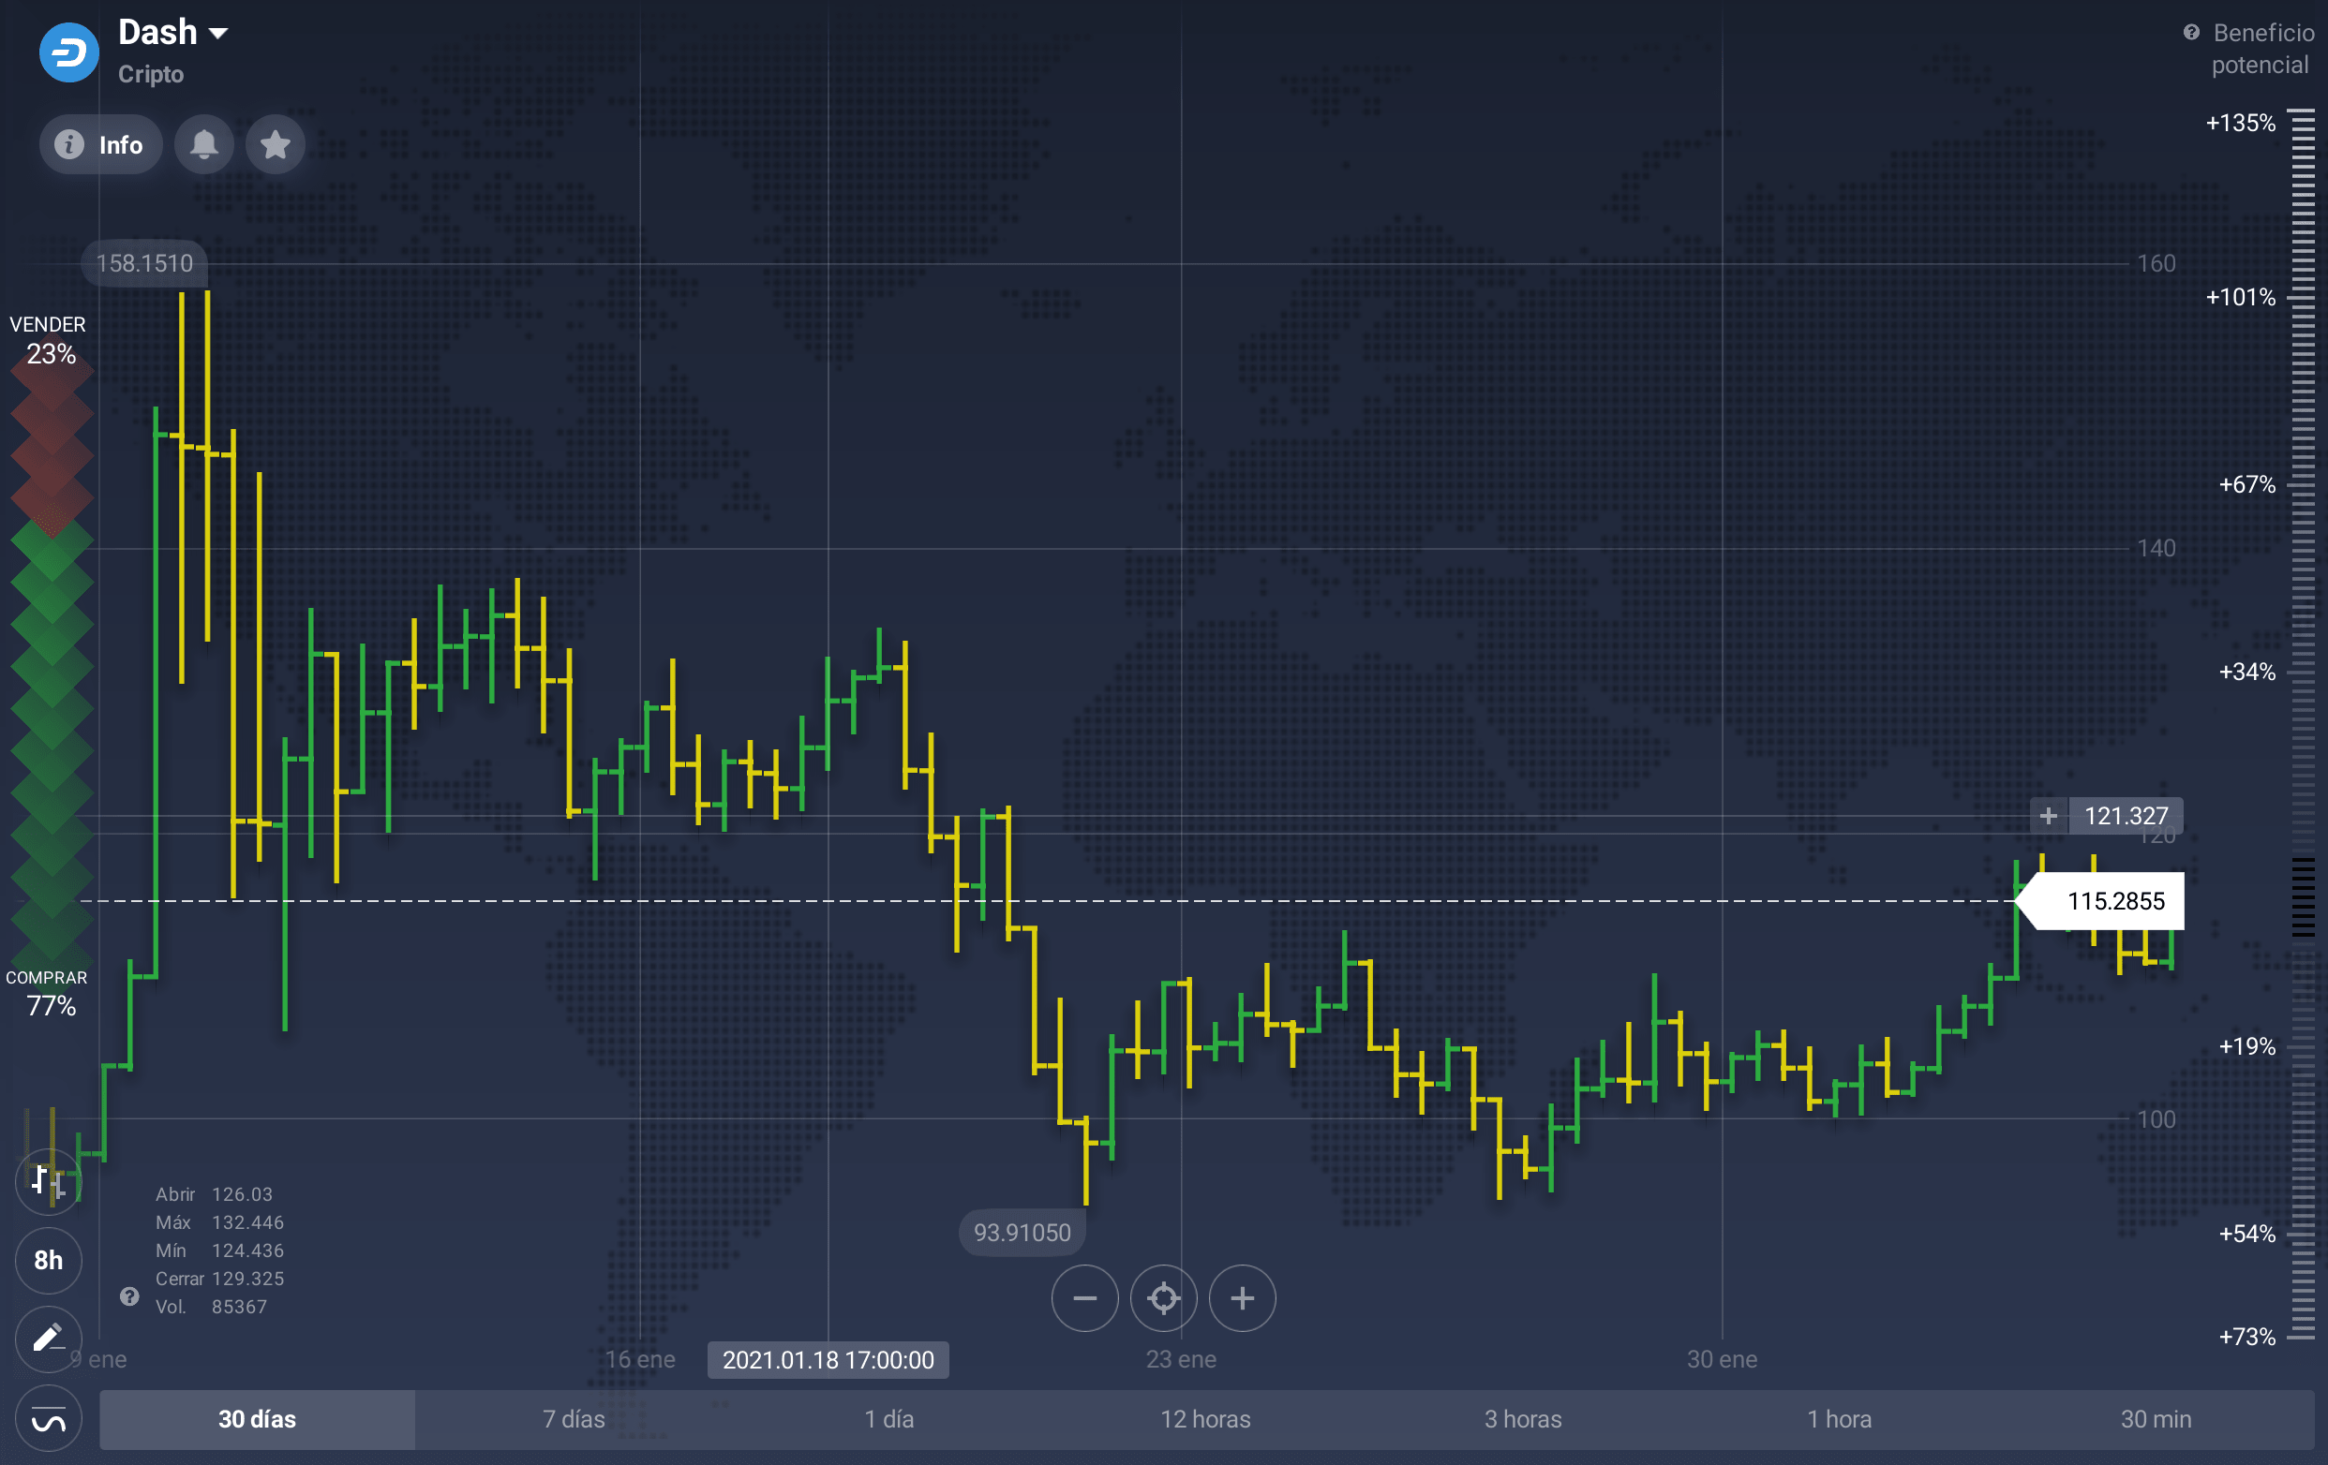Image resolution: width=2328 pixels, height=1465 pixels.
Task: Click the +67% potential profit level
Action: pyautogui.click(x=2246, y=485)
